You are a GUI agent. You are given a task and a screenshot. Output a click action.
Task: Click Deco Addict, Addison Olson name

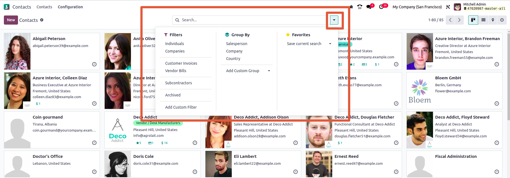[261, 117]
